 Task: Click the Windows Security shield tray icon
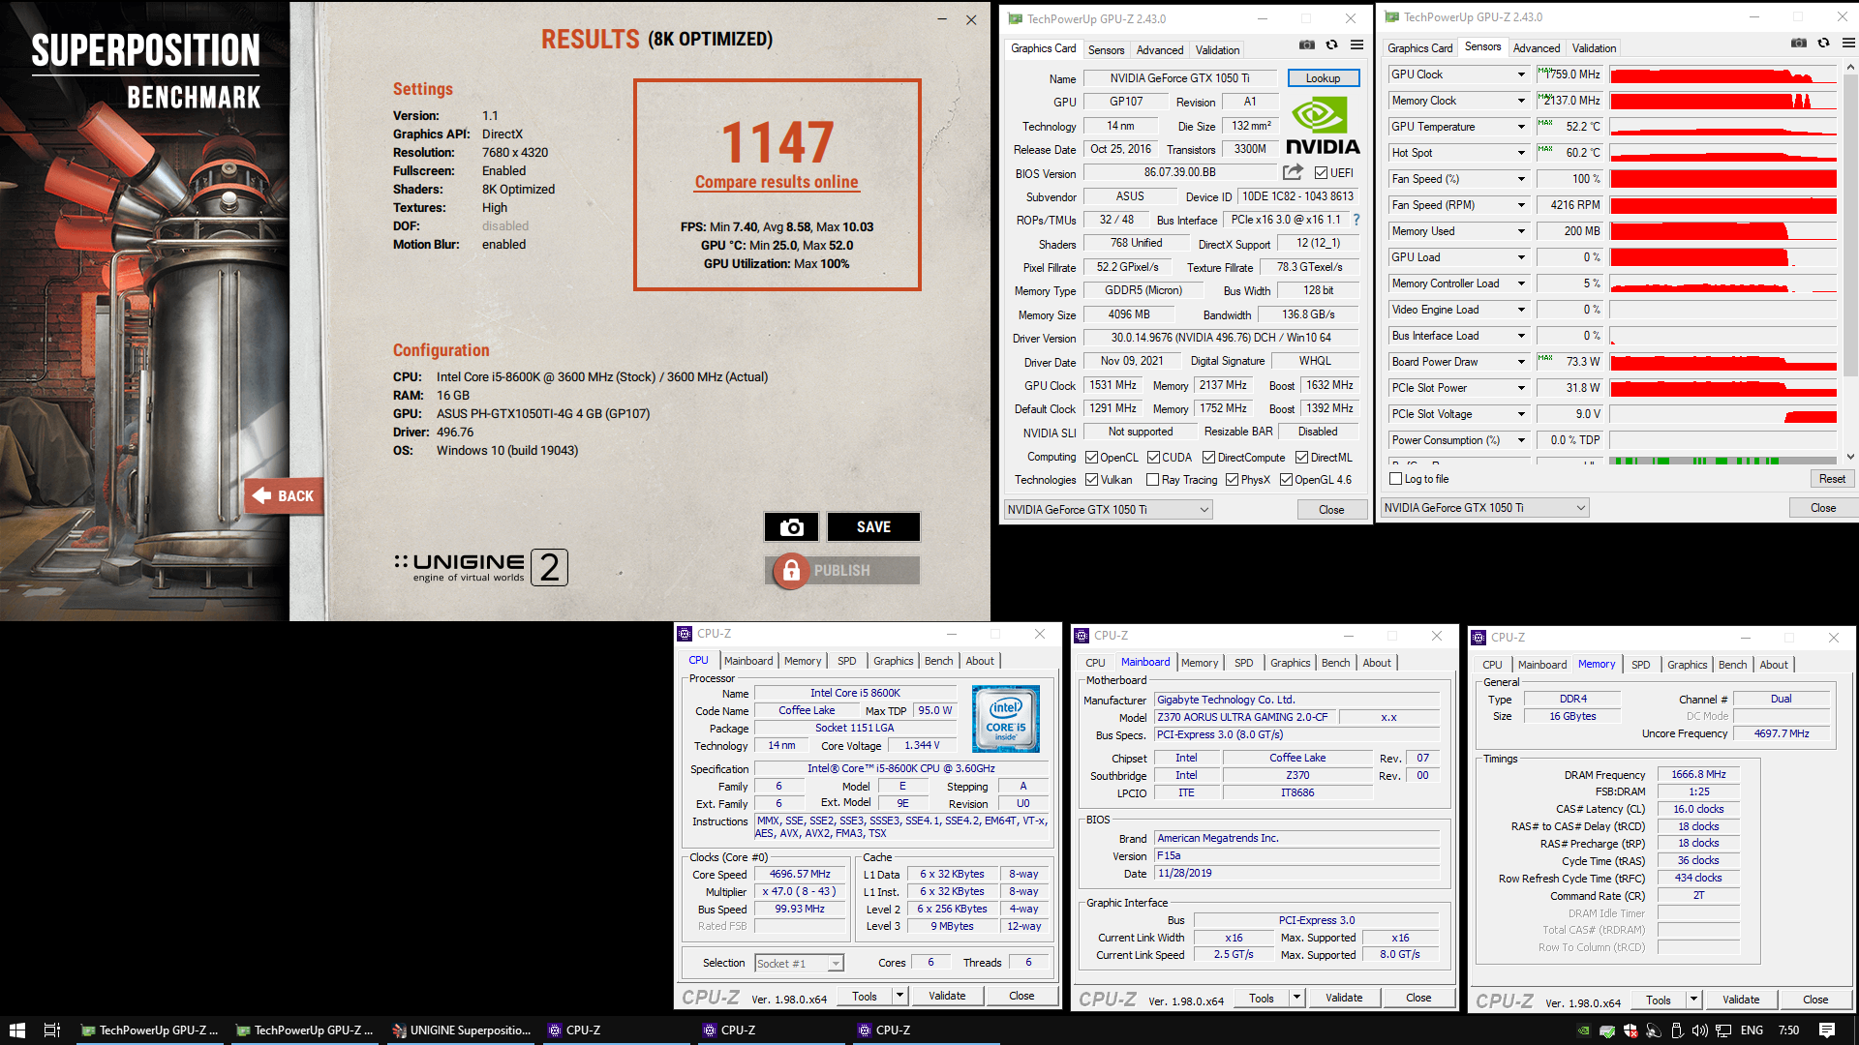tap(1630, 1030)
